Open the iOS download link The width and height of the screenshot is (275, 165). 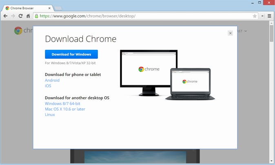tap(48, 86)
